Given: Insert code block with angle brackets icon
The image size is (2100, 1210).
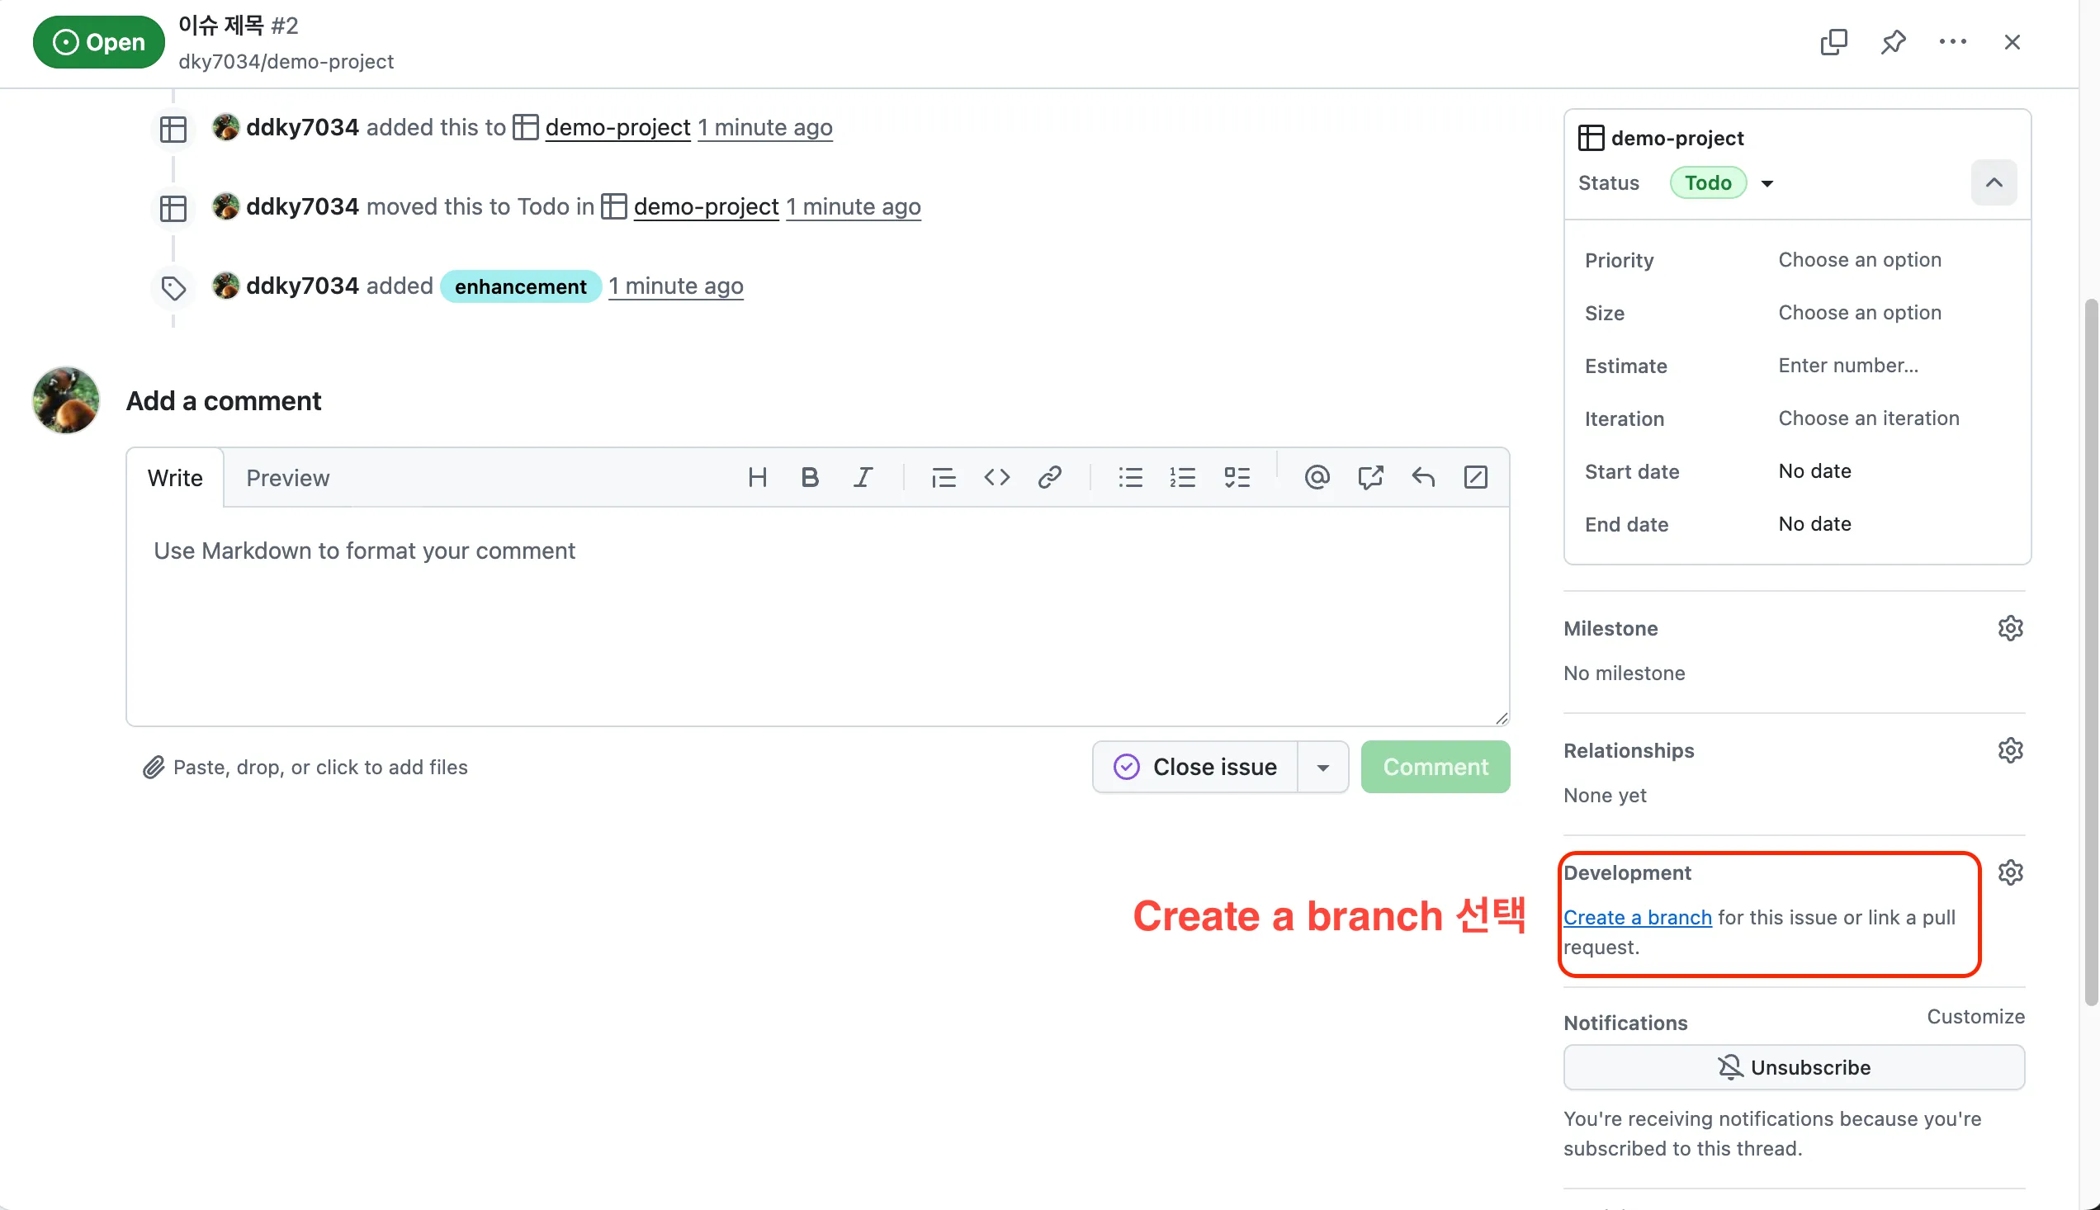Looking at the screenshot, I should 996,478.
